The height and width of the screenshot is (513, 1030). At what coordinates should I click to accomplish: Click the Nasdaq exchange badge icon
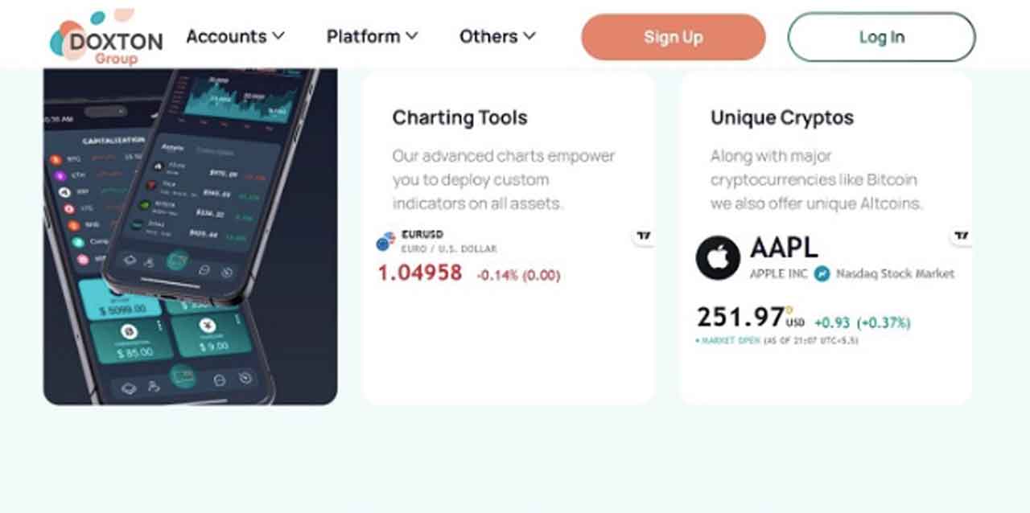822,273
